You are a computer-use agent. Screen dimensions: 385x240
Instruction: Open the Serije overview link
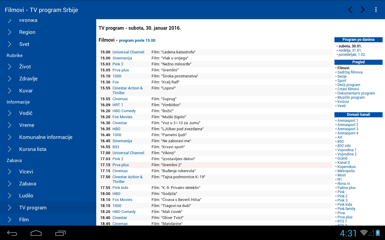click(342, 76)
